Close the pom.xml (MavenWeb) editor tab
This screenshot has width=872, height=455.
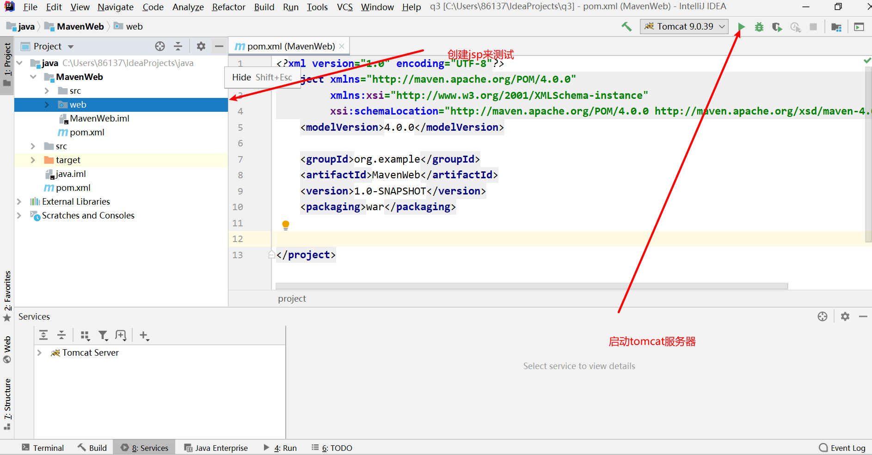[x=342, y=46]
